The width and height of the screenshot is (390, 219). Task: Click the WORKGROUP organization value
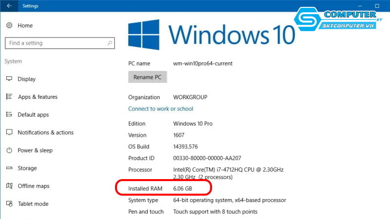pyautogui.click(x=190, y=97)
